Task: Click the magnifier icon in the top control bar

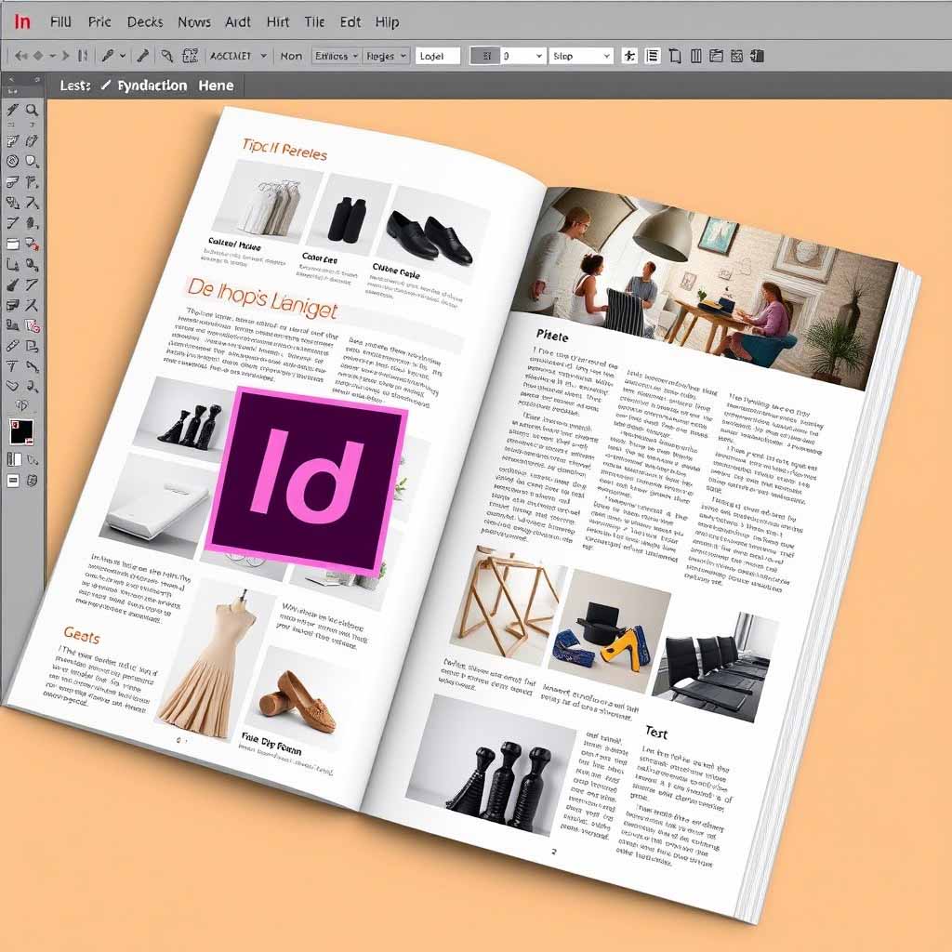Action: point(167,56)
